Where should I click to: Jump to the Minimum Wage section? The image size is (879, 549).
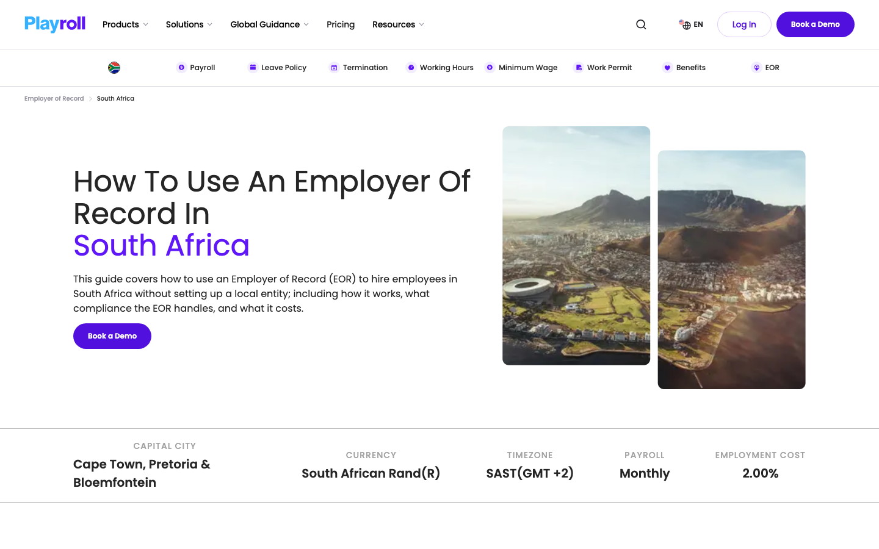point(528,68)
